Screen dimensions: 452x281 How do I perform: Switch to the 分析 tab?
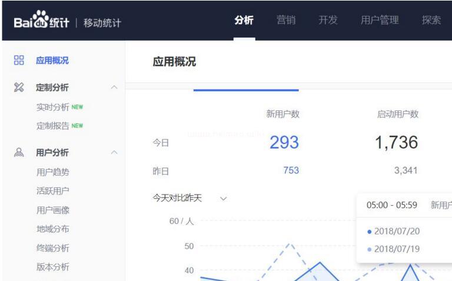[244, 20]
